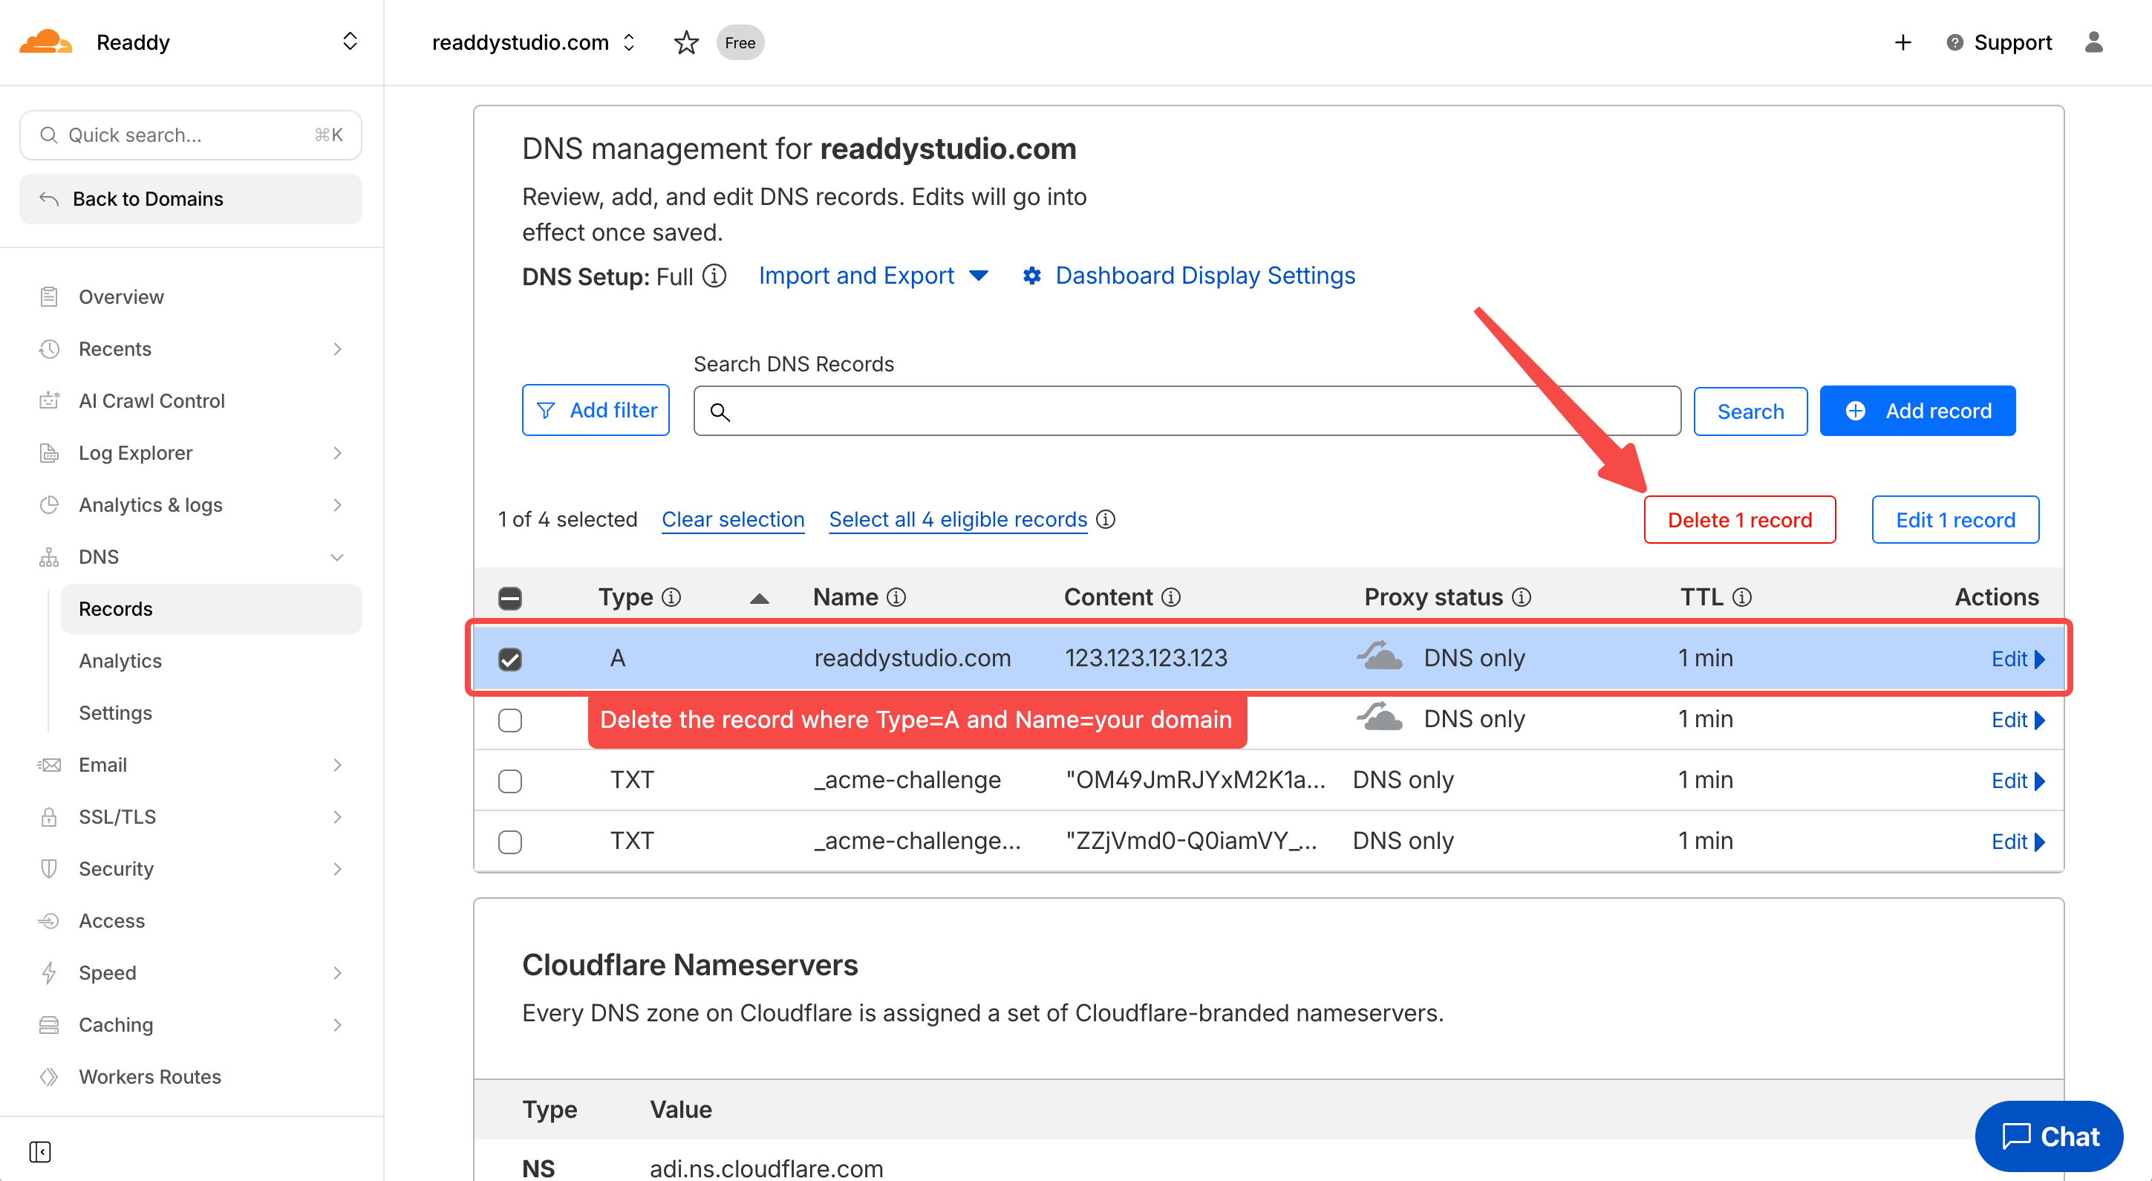The height and width of the screenshot is (1181, 2152).
Task: Go to Overview in the sidebar
Action: pos(121,296)
